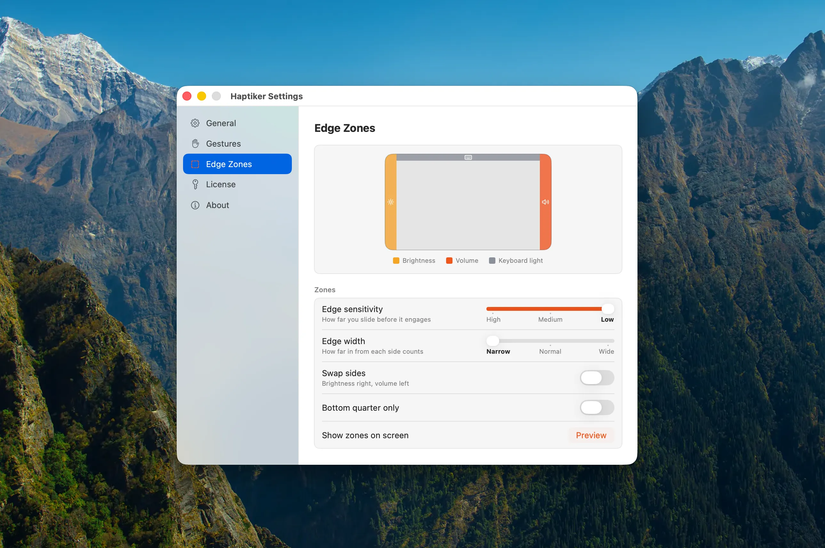The height and width of the screenshot is (548, 825).
Task: Click the Haptiker Settings window title
Action: [267, 96]
